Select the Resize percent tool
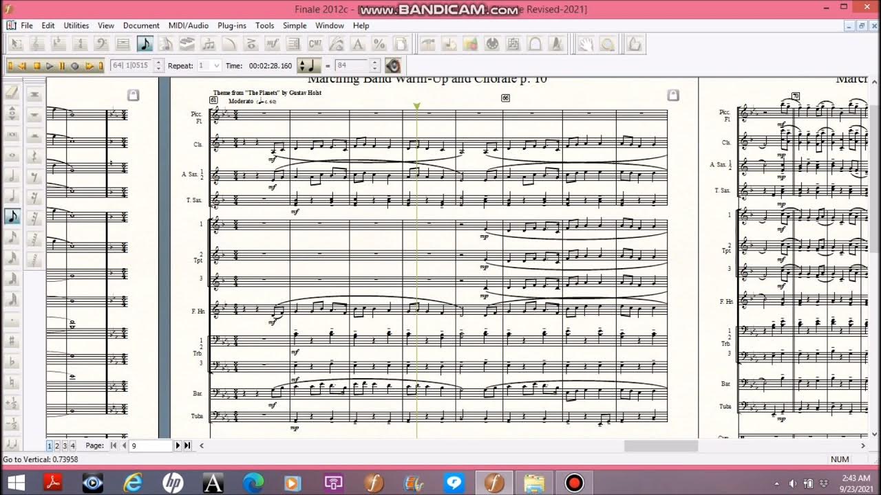Screen dimensions: 881x495 tap(379, 44)
